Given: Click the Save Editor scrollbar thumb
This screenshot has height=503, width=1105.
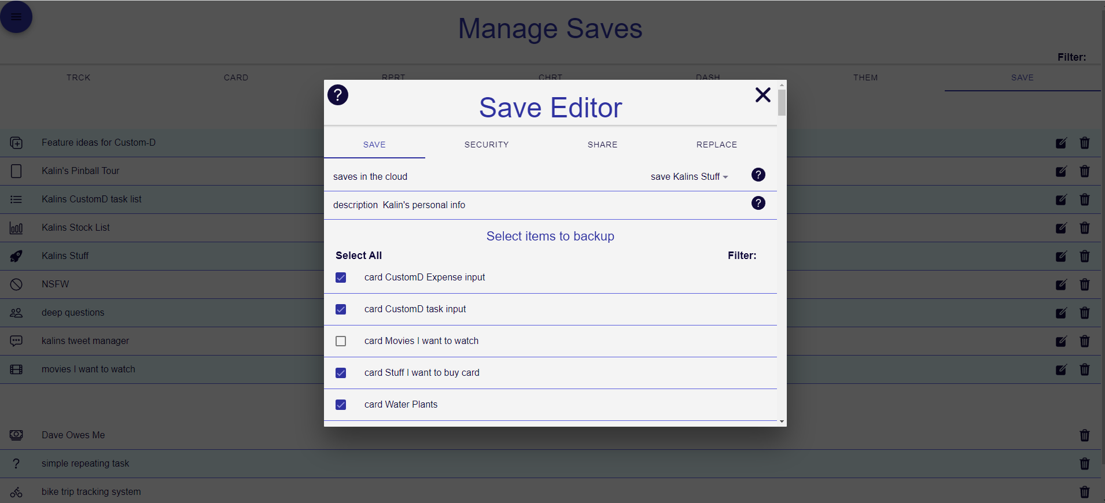Looking at the screenshot, I should [x=782, y=102].
